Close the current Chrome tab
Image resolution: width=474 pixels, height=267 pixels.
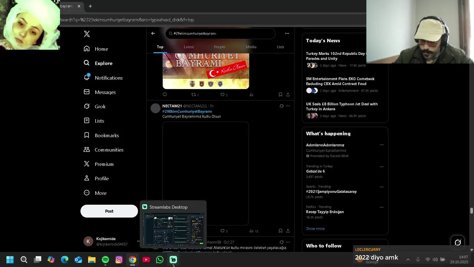point(79,6)
